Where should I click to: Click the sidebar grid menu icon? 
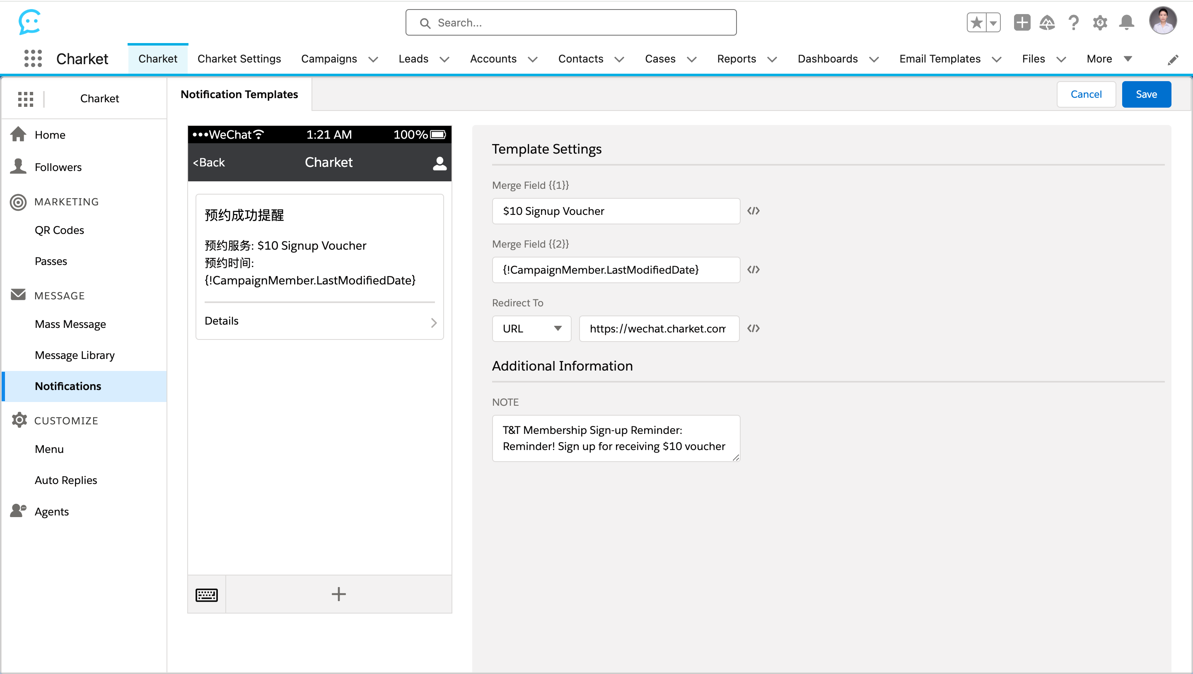click(x=25, y=99)
